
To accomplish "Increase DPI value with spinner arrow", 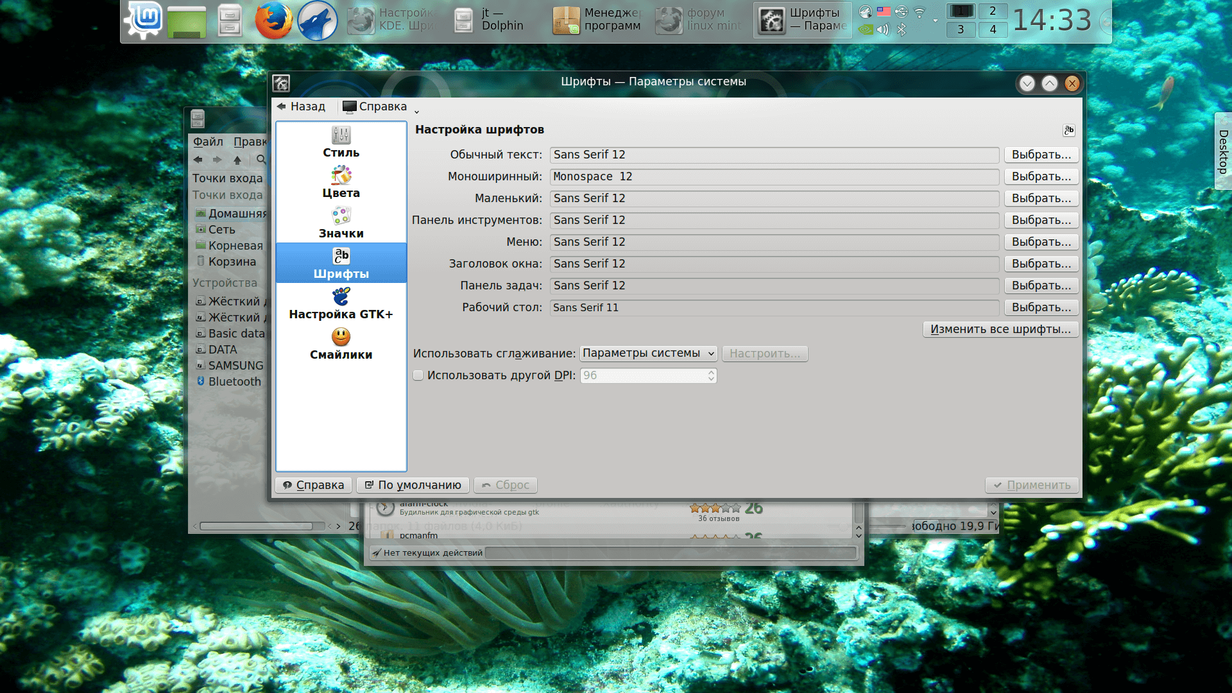I will click(x=711, y=372).
